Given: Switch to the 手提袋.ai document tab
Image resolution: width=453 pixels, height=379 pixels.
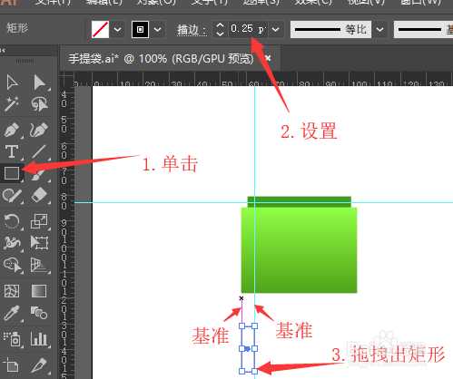Looking at the screenshot, I should pos(161,59).
